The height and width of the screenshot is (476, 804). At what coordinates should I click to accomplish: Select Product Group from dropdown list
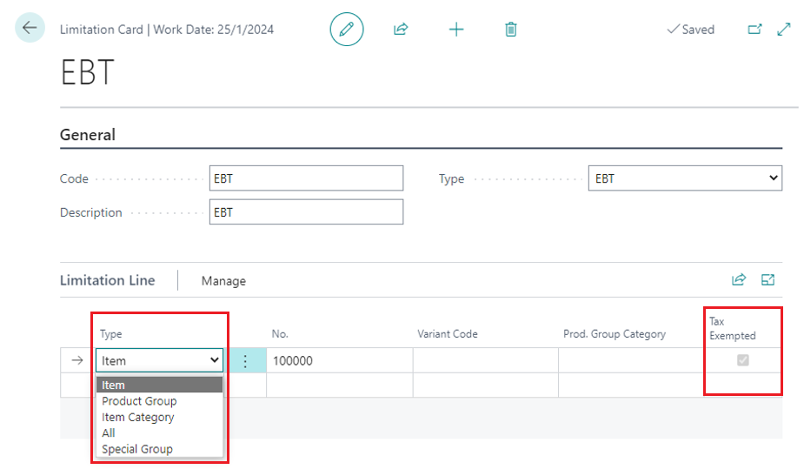point(139,401)
